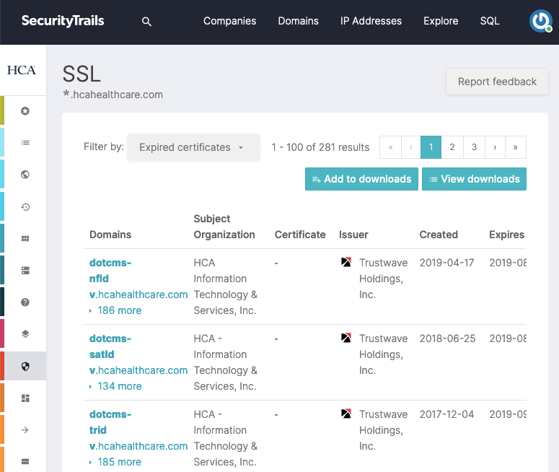The width and height of the screenshot is (559, 472).
Task: Click Add to downloads
Action: [361, 179]
